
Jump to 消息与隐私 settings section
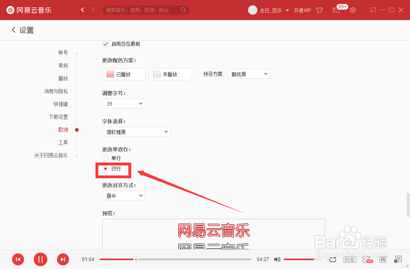[56, 91]
